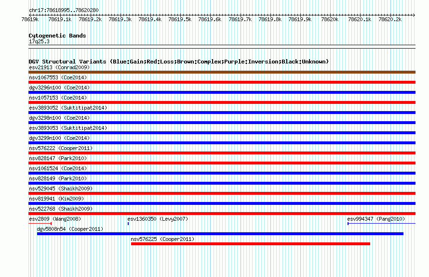This screenshot has width=429, height=277.
Task: Click the 78619.1k ruler tick label
Action: (x=60, y=19)
